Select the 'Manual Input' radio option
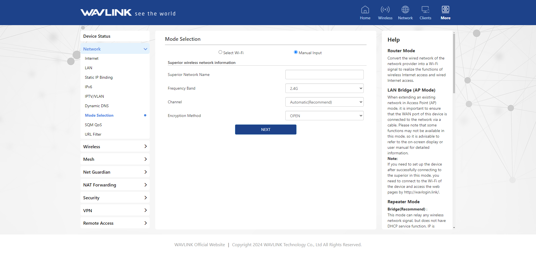Image resolution: width=536 pixels, height=254 pixels. 296,52
